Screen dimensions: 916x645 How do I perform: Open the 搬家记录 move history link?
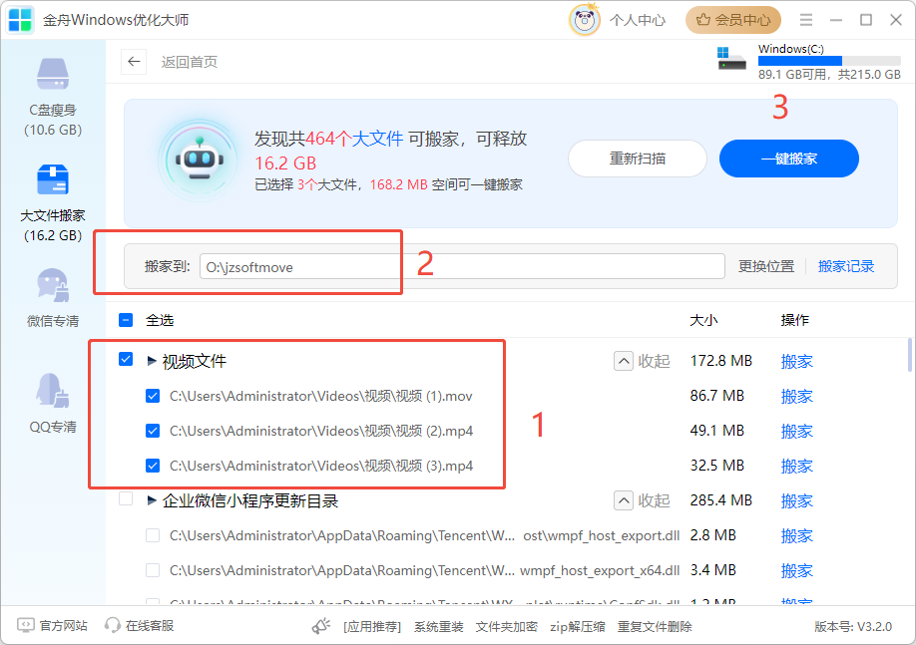846,266
